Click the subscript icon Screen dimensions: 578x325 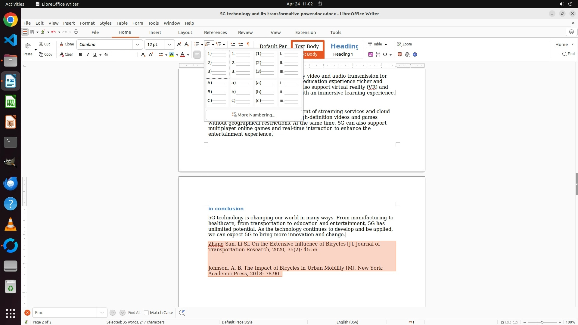point(143,54)
